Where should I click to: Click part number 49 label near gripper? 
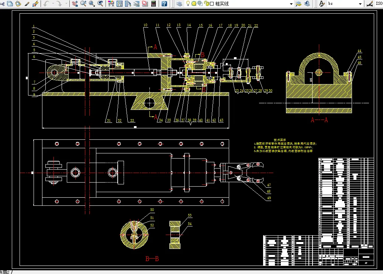pos(269,198)
